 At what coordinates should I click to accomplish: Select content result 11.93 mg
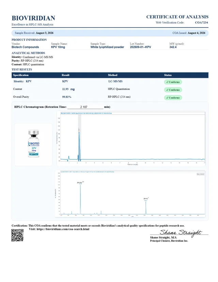point(68,89)
